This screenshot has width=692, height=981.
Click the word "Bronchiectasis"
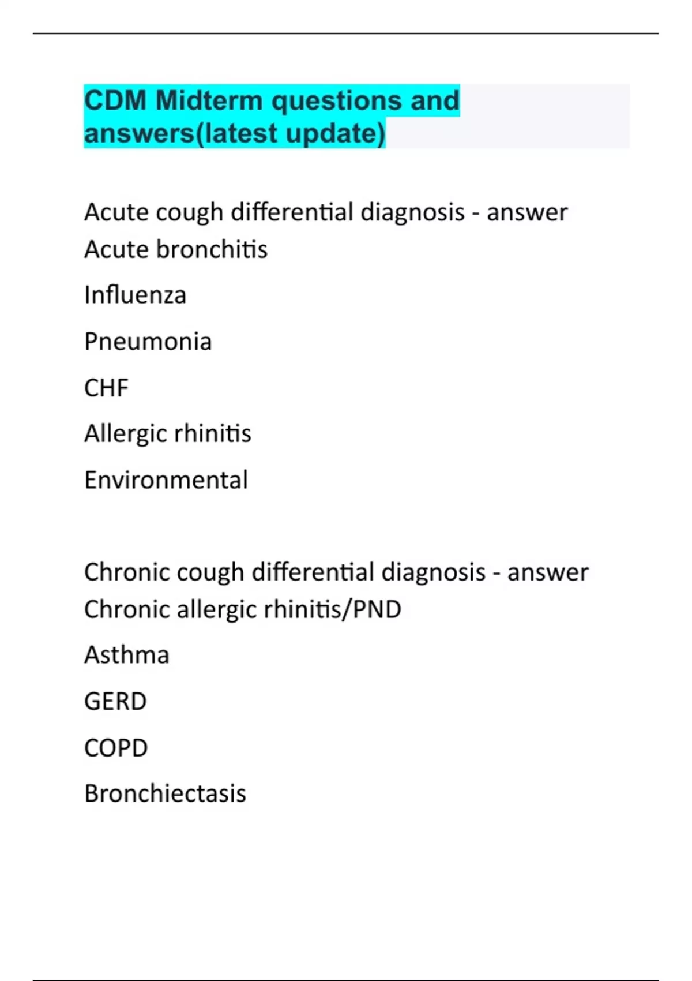[165, 793]
